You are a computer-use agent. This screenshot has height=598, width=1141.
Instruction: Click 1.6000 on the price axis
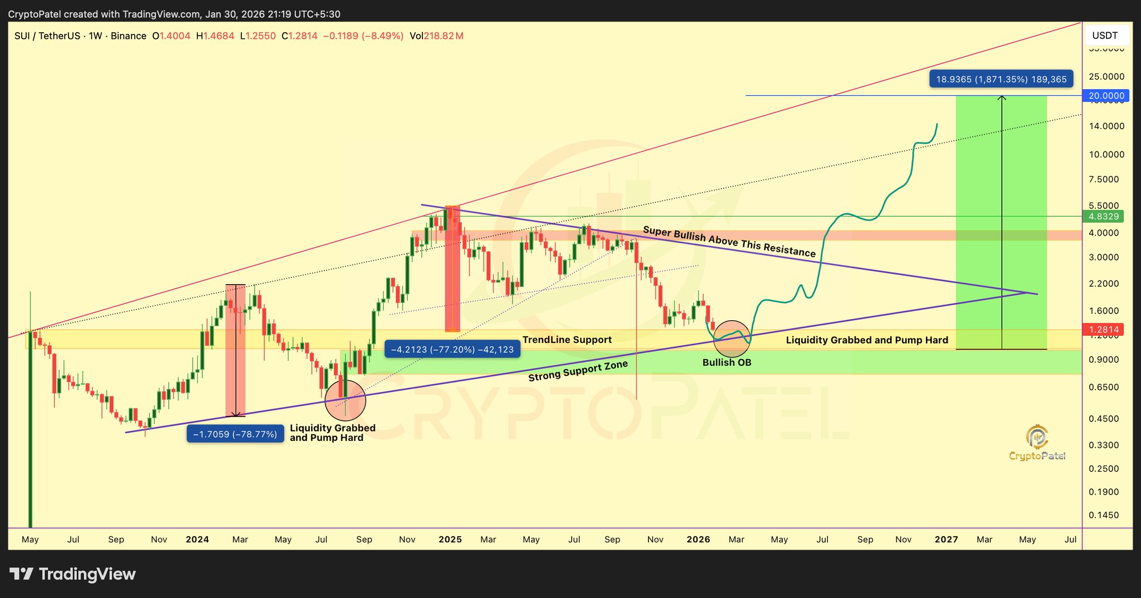click(x=1104, y=311)
